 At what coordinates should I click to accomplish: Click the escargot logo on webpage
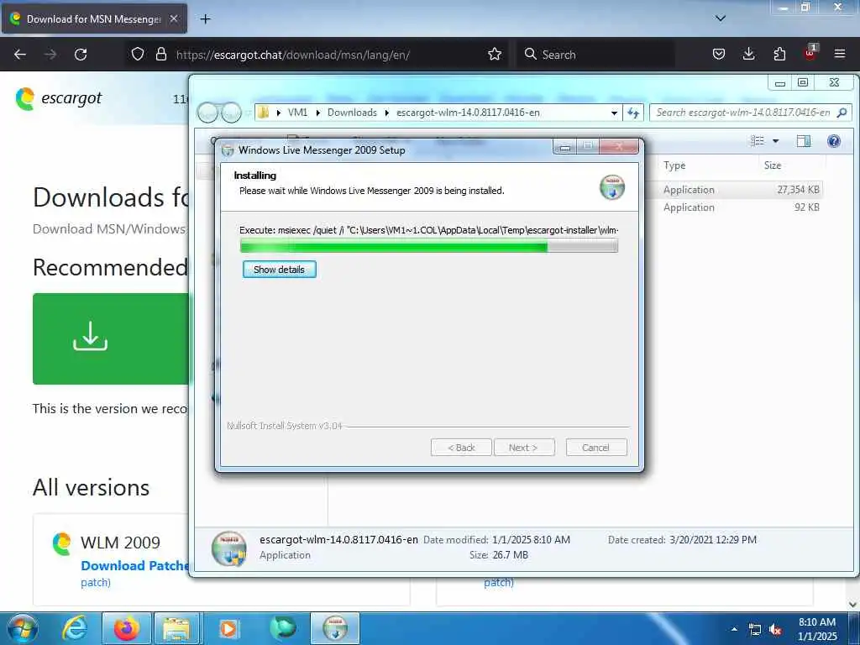(59, 99)
